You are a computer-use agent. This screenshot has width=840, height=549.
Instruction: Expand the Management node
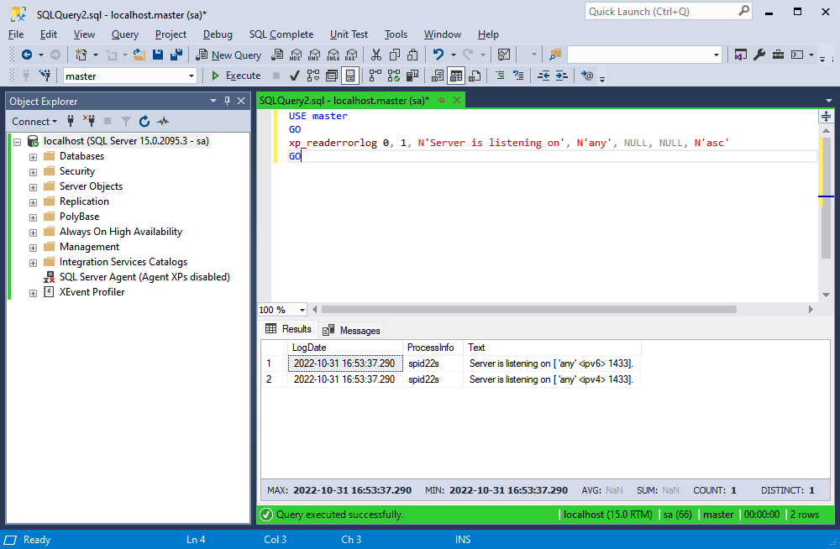coord(34,248)
